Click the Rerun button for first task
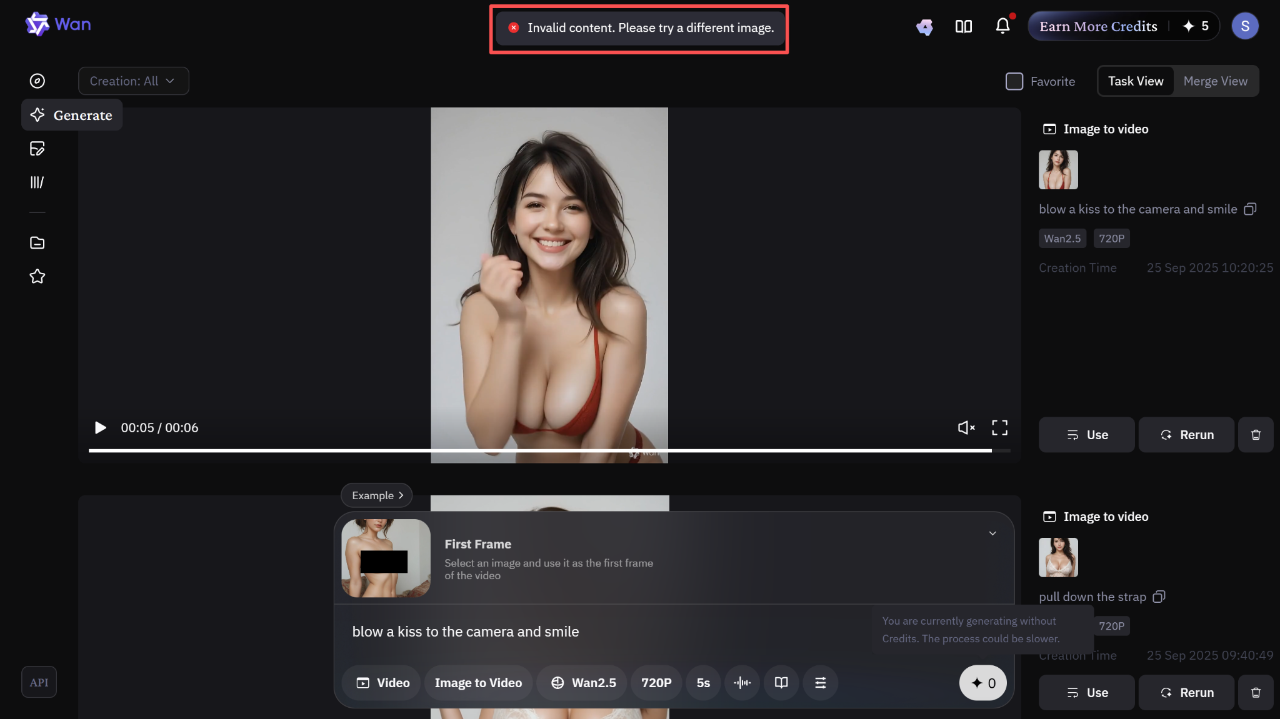This screenshot has width=1280, height=719. 1186,435
